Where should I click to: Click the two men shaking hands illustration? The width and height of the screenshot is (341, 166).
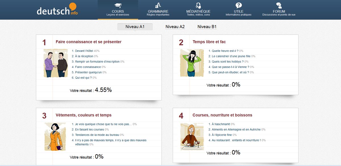56,63
